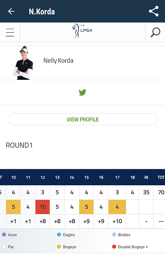This screenshot has height=255, width=165.
Task: Click the Aces legend dot
Action: (4, 235)
